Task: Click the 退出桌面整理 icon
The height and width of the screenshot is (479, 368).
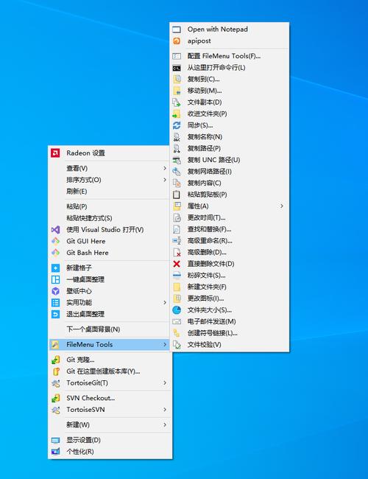Action: coord(55,314)
